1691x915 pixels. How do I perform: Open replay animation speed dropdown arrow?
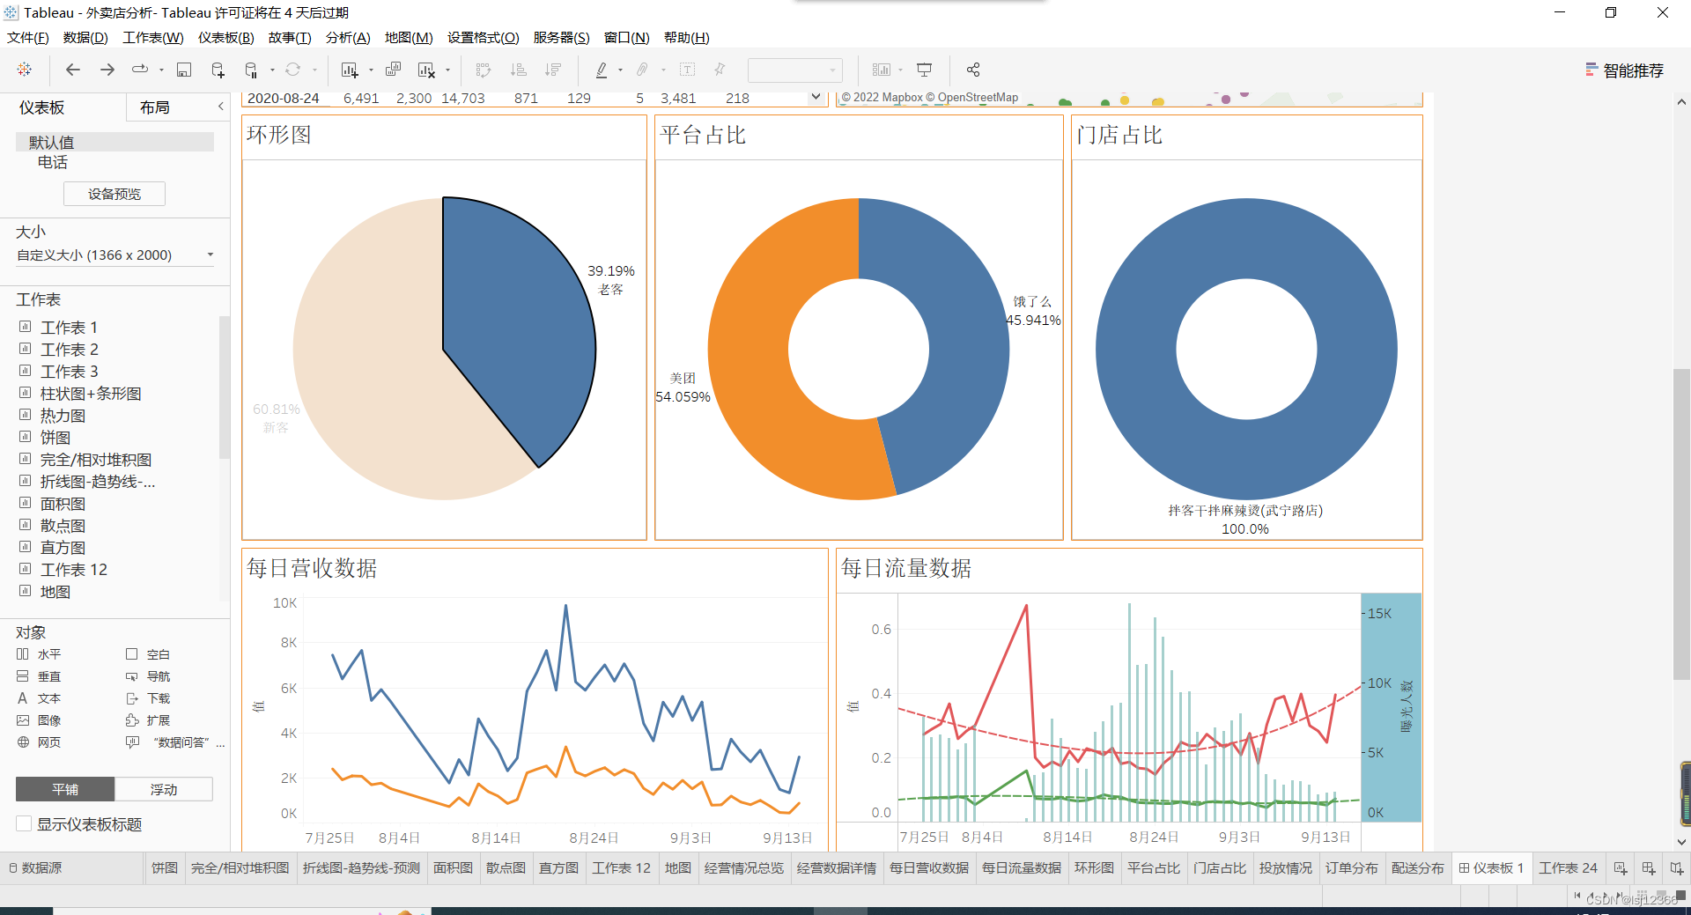[x=161, y=70]
